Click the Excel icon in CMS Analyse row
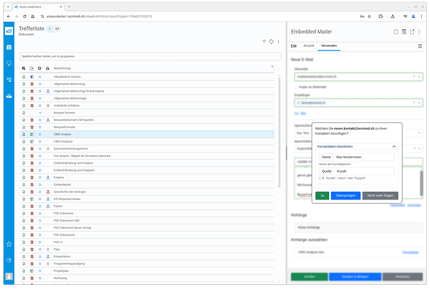 tap(32, 135)
